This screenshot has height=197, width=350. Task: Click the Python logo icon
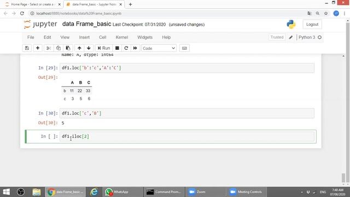tap(291, 24)
